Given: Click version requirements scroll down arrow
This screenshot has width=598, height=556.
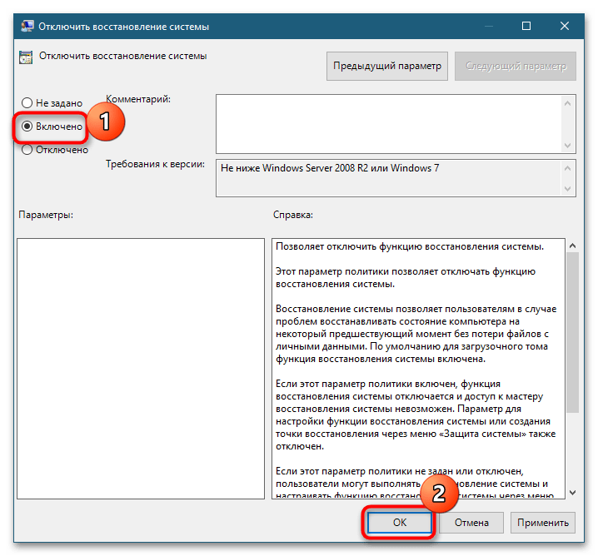Looking at the screenshot, I should click(567, 189).
